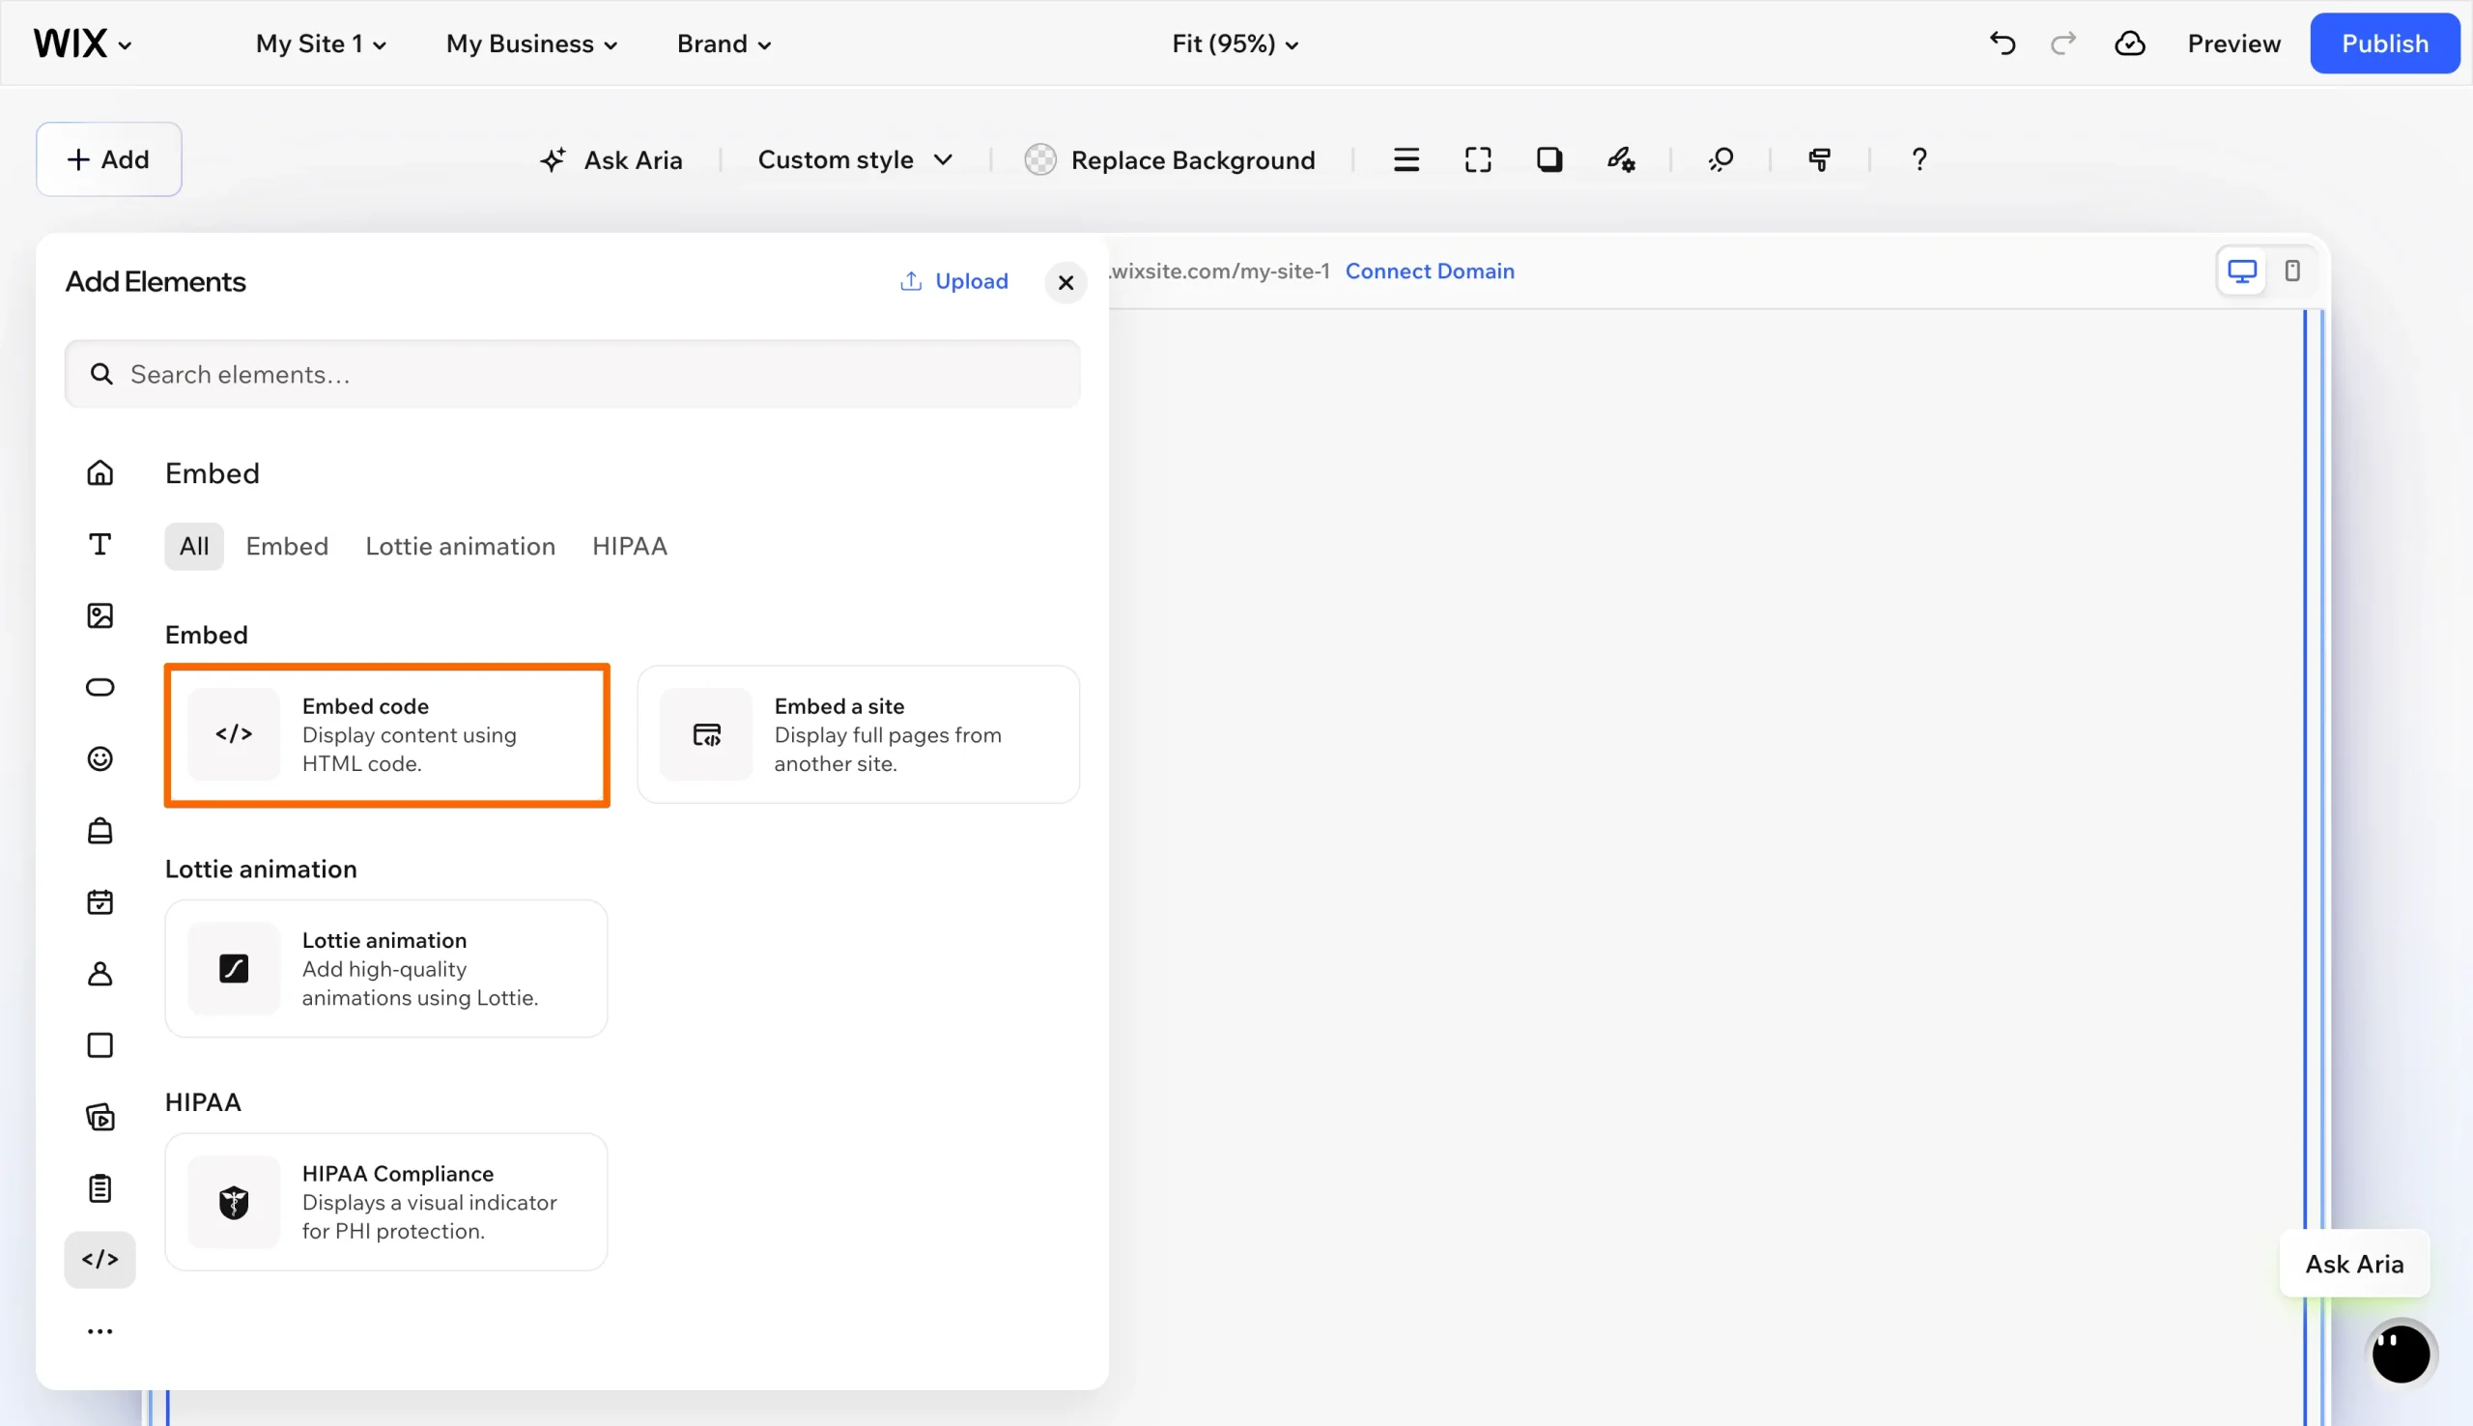Expand the Custom style dropdown
The width and height of the screenshot is (2473, 1426).
coord(855,159)
